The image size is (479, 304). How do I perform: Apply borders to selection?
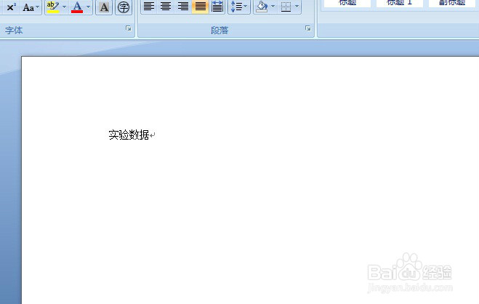286,7
